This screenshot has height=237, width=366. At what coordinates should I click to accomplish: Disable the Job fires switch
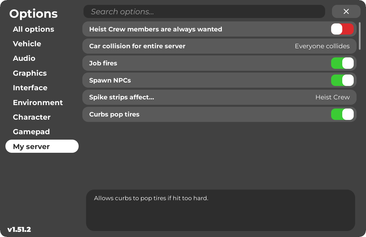coord(342,63)
